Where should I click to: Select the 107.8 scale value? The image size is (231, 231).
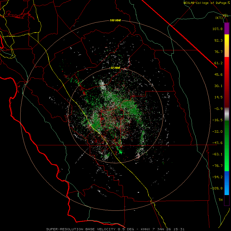(x=217, y=29)
